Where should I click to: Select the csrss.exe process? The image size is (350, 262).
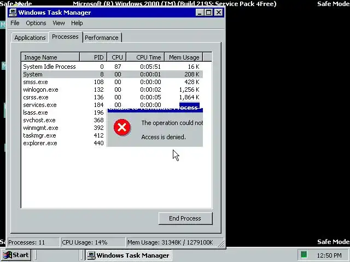click(113, 97)
